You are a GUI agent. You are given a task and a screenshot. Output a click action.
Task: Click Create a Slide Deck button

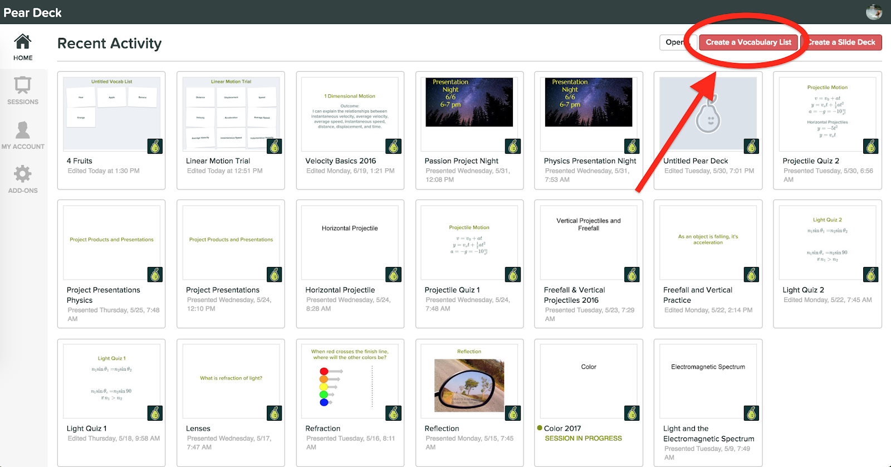pos(841,42)
